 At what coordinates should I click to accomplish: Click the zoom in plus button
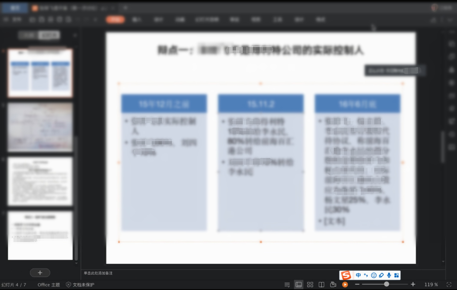413,284
